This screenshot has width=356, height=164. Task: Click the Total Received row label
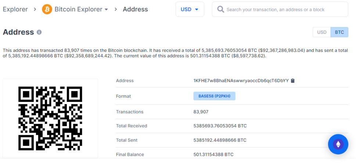click(x=132, y=126)
